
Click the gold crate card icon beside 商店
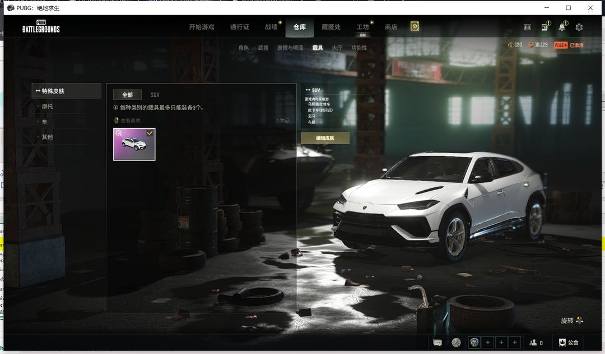(415, 26)
